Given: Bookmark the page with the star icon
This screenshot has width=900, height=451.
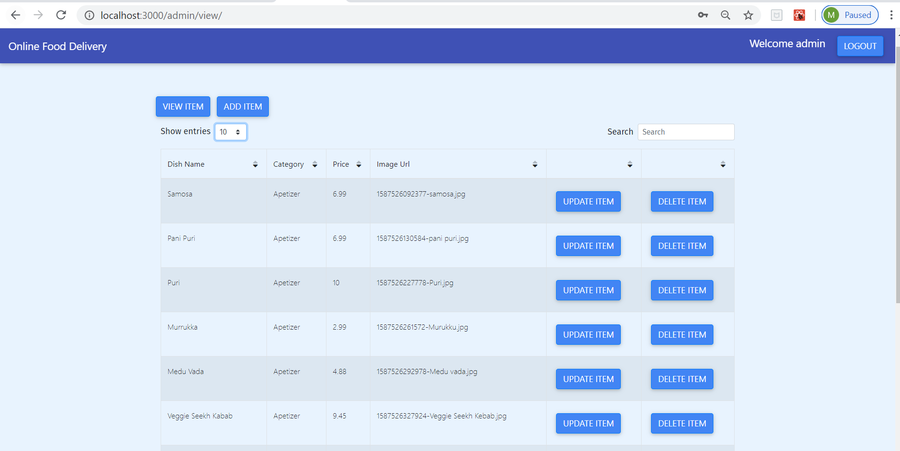Looking at the screenshot, I should (x=747, y=15).
